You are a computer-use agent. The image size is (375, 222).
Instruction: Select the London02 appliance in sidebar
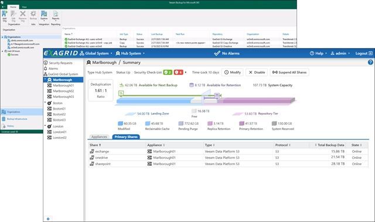[57, 138]
